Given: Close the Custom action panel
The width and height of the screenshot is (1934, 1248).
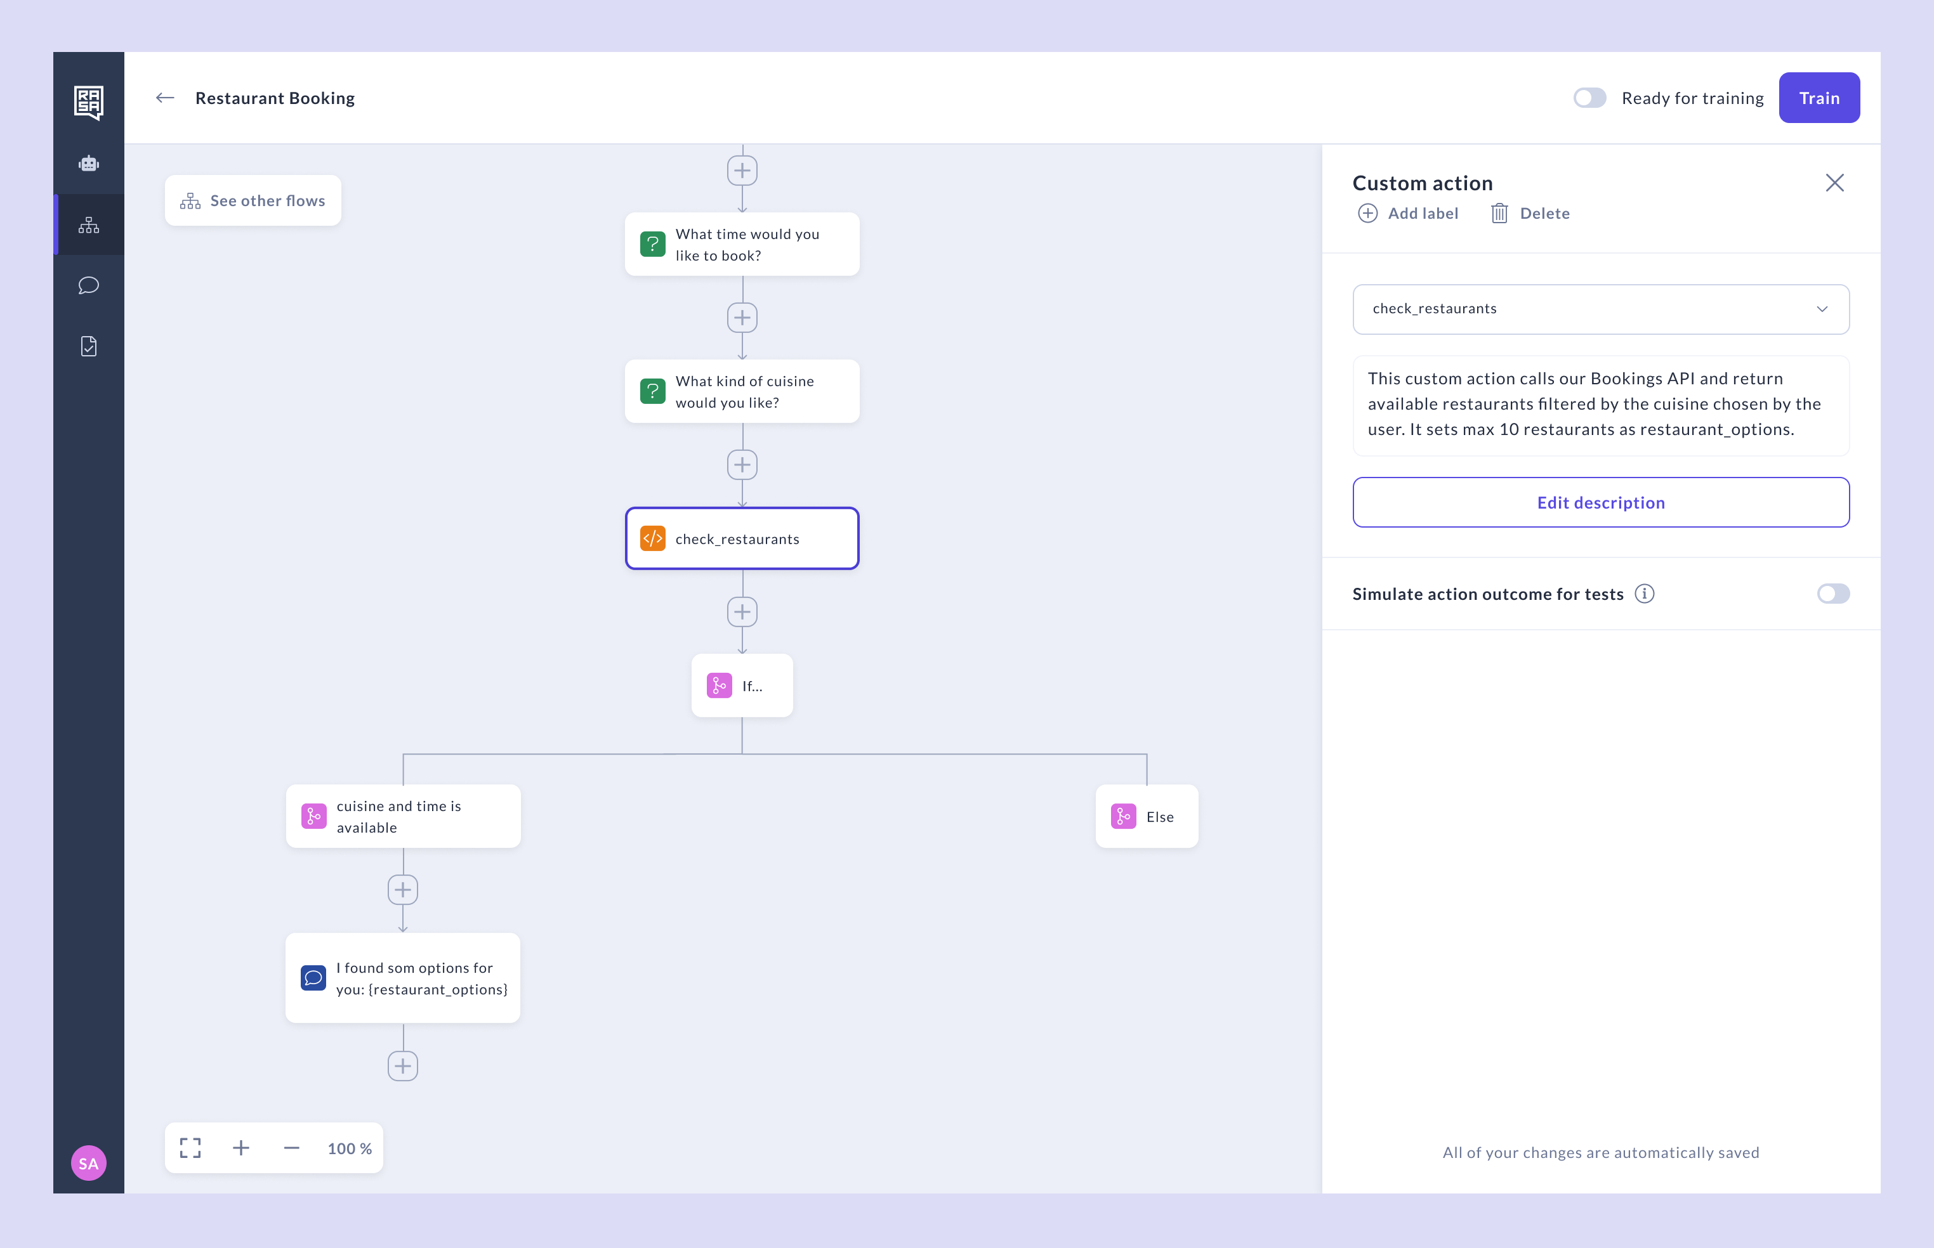Looking at the screenshot, I should 1835,183.
